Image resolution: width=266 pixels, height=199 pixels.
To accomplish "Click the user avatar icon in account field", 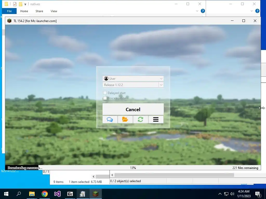I will (x=106, y=79).
